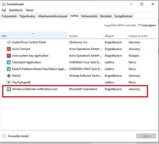Image resolution: width=159 pixels, height=144 pixels.
Task: Open the Nézet menu
Action: (x=29, y=10)
